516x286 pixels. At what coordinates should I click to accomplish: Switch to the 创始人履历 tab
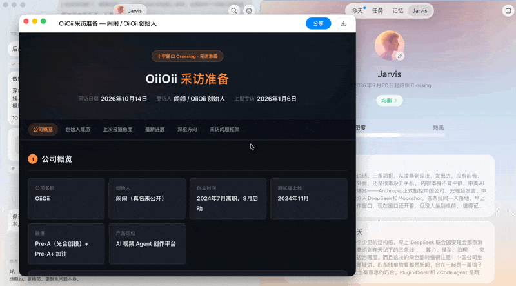click(x=77, y=130)
